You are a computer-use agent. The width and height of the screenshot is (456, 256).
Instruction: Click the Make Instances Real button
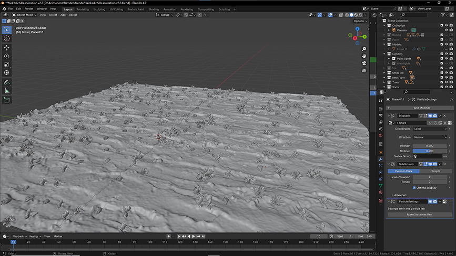pos(419,215)
